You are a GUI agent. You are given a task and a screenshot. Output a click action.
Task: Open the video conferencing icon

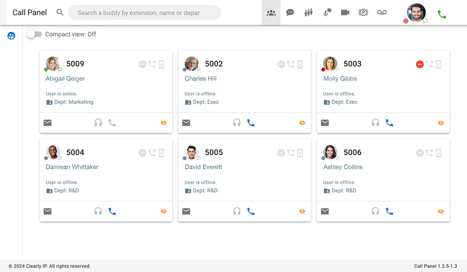click(x=345, y=12)
